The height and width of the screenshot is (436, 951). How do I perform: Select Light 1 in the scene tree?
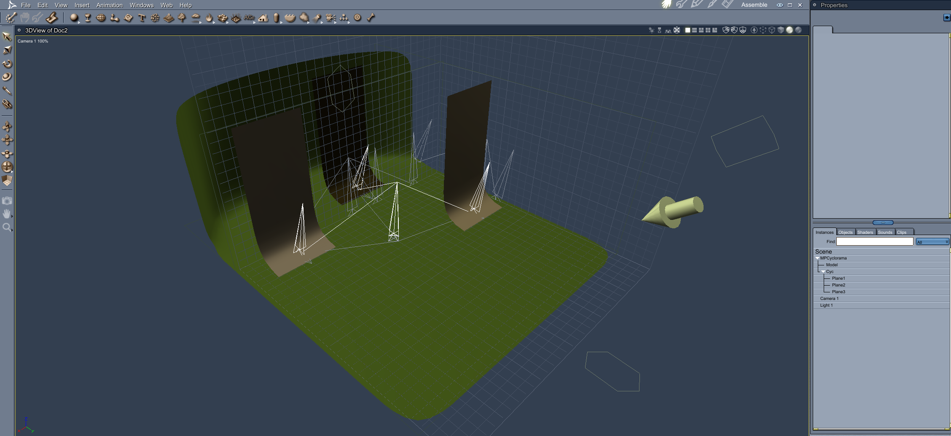click(x=881, y=305)
